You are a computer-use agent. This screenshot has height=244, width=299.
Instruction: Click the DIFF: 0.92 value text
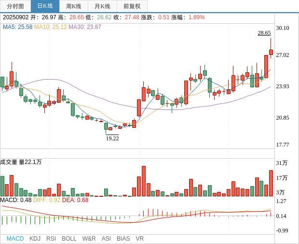47,200
